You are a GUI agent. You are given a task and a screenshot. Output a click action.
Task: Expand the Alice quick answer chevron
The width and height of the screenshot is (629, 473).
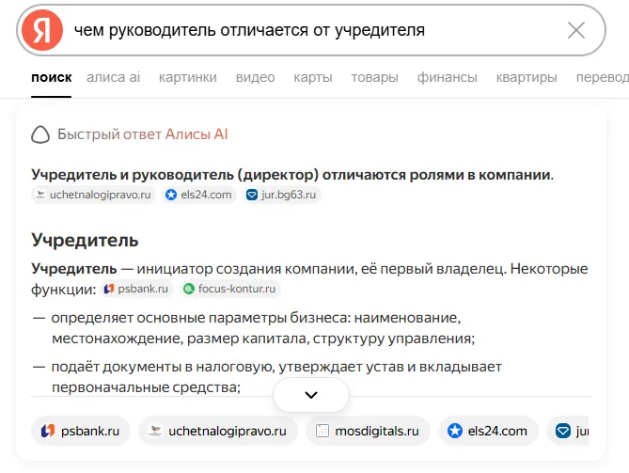click(311, 395)
